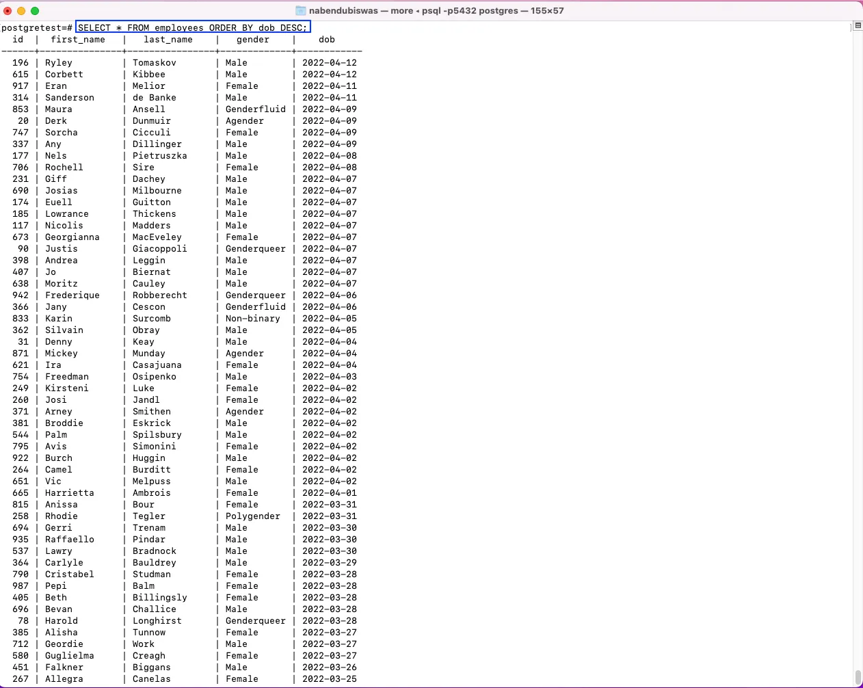Click last name 'Biernat'
863x688 pixels.
(152, 272)
